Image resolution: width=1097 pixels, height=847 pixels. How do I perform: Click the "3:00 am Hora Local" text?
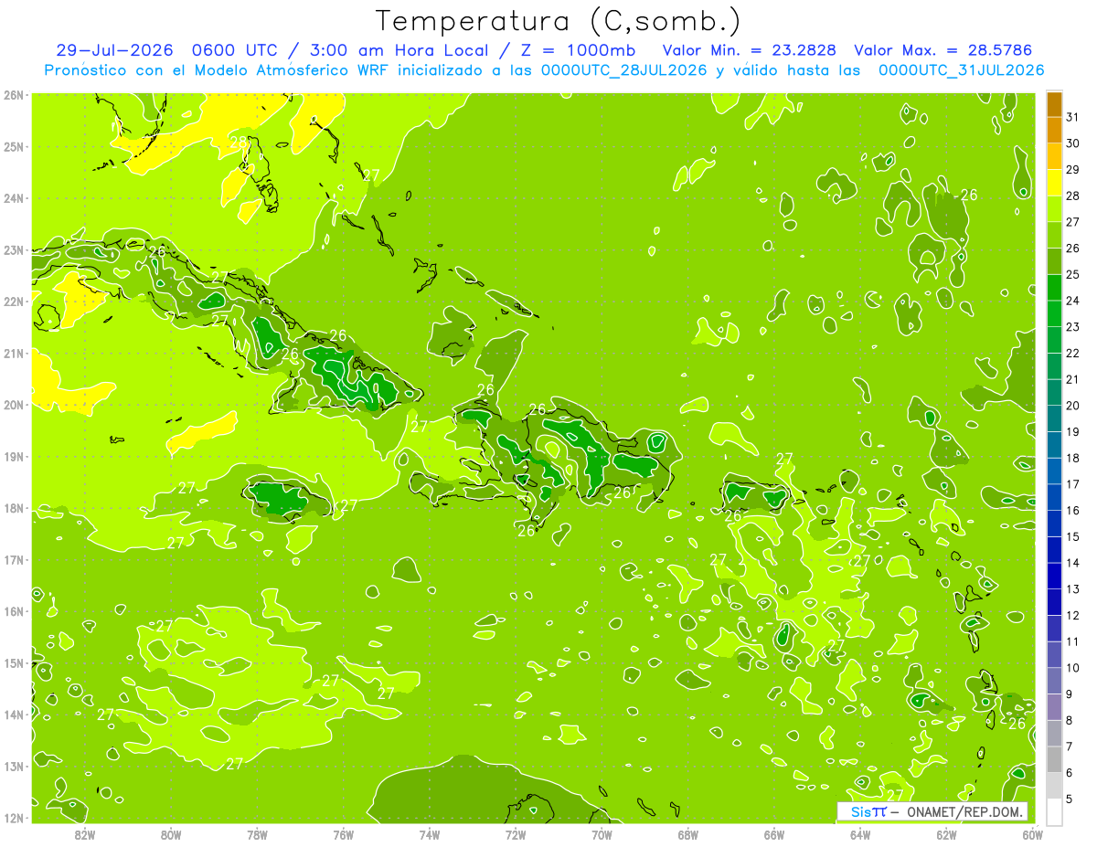tap(401, 50)
